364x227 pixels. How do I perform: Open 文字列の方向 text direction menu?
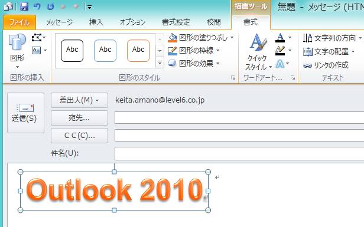332,38
